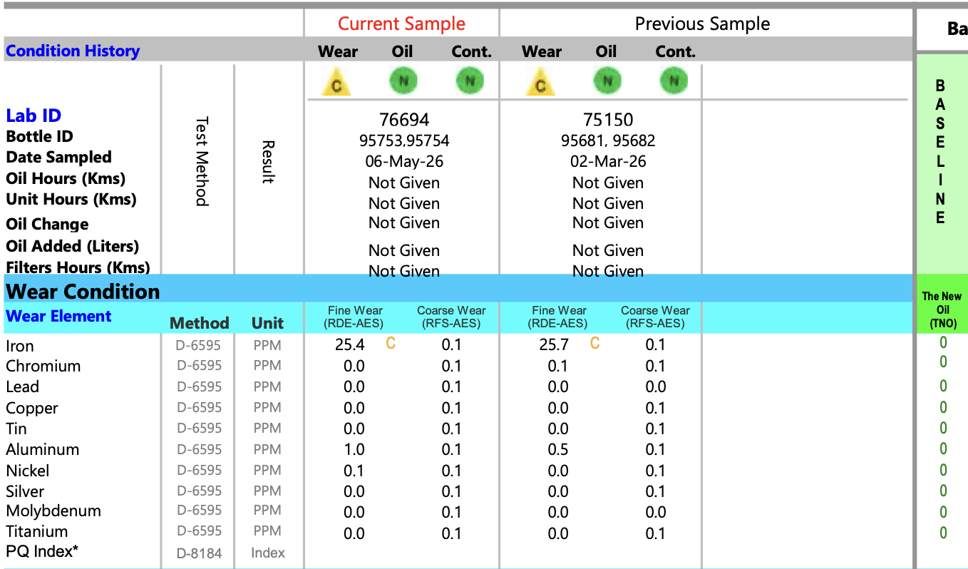The width and height of the screenshot is (968, 569).
Task: Click Previous Sample Coarse Wear (RFS-AES) header
Action: [655, 317]
